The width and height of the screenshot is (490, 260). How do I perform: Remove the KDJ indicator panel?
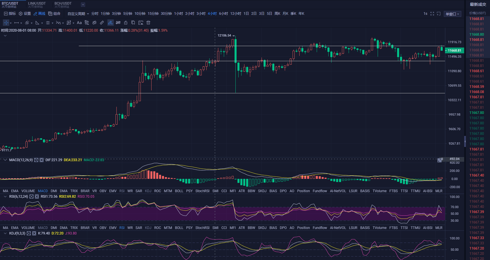coord(34,233)
